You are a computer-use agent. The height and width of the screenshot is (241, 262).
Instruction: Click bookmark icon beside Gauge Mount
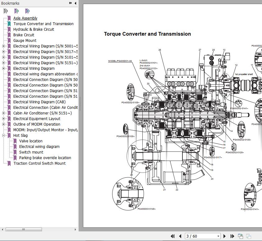(x=9, y=41)
